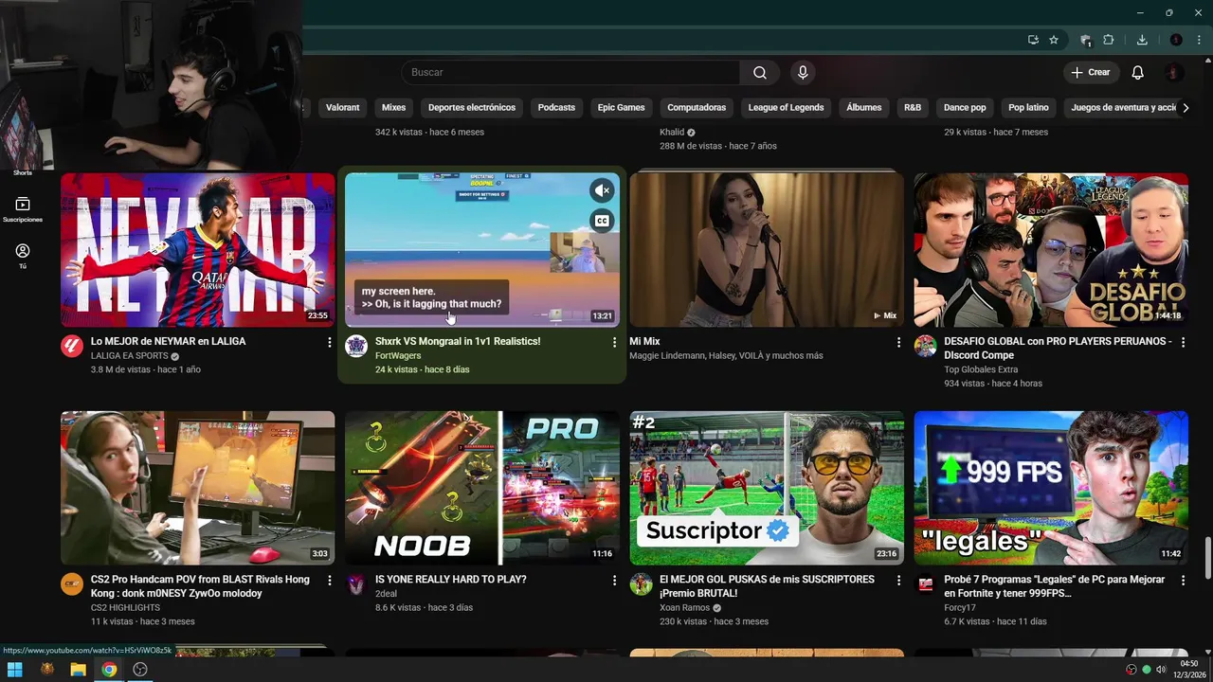Image resolution: width=1213 pixels, height=682 pixels.
Task: Play the 999 FPS legales thumbnail
Action: [1050, 488]
